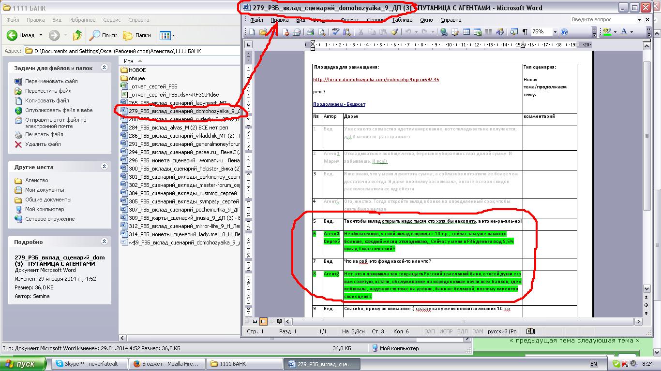
Task: Click the Columns icon in Word
Action: click(x=489, y=32)
